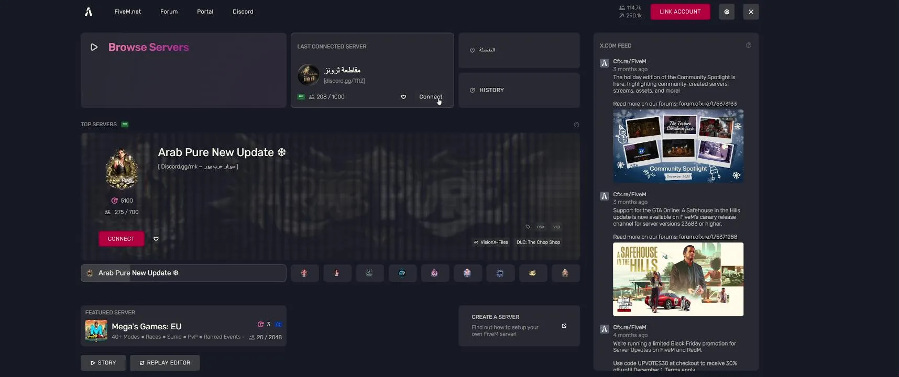Click the clock icon beside HISTORY
Image resolution: width=899 pixels, height=377 pixels.
(x=472, y=90)
